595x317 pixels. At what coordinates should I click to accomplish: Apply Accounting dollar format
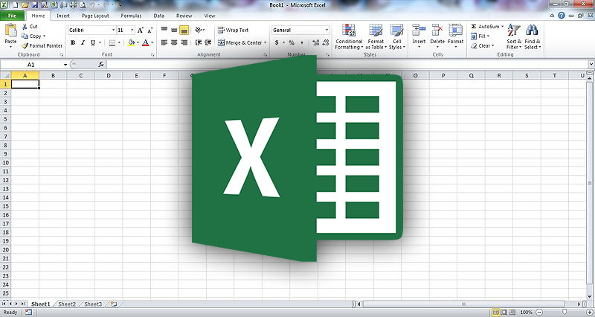[x=277, y=42]
